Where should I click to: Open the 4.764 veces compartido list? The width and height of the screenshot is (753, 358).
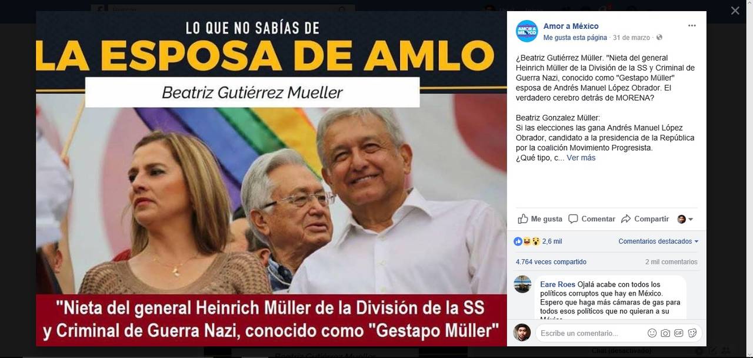pyautogui.click(x=551, y=262)
